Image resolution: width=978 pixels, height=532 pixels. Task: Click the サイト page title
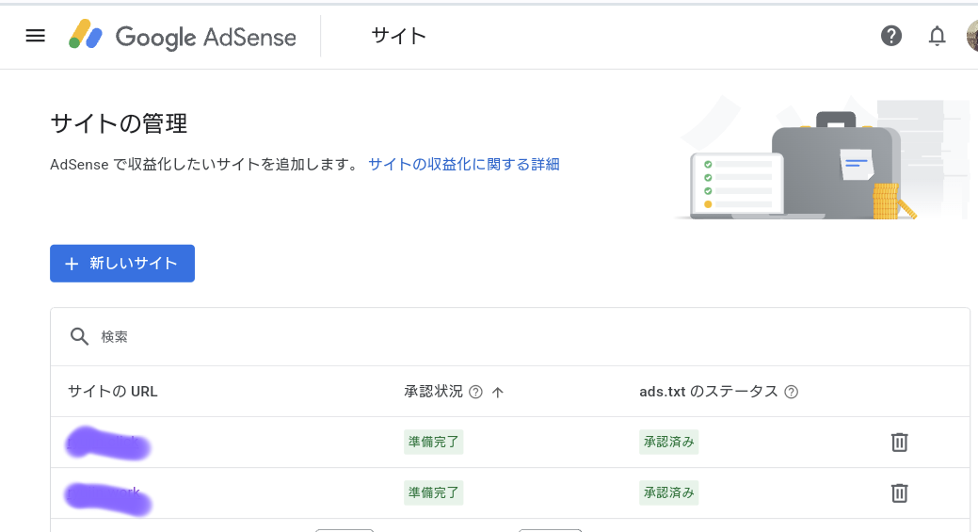(398, 36)
